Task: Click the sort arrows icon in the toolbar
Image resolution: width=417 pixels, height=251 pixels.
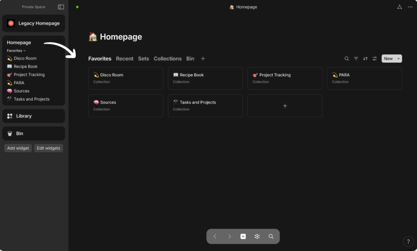Action: point(365,58)
